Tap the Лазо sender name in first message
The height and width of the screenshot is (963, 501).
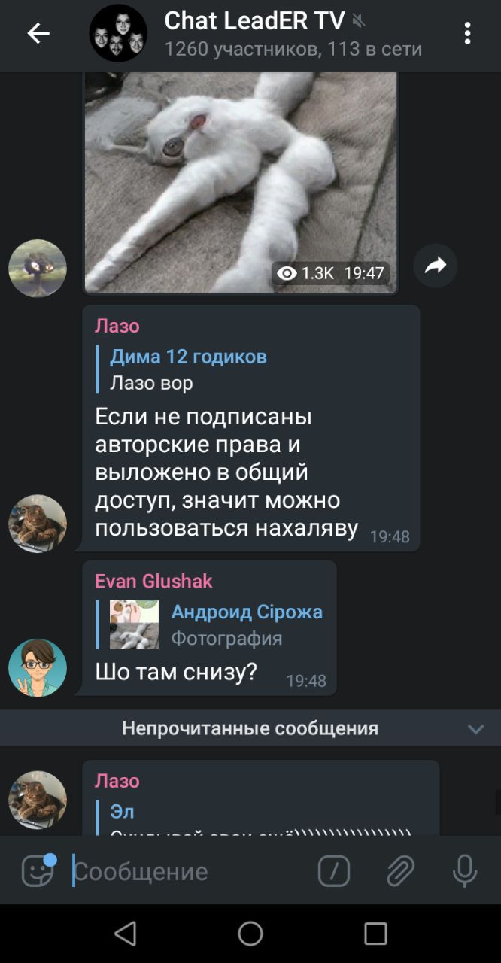pyautogui.click(x=117, y=326)
